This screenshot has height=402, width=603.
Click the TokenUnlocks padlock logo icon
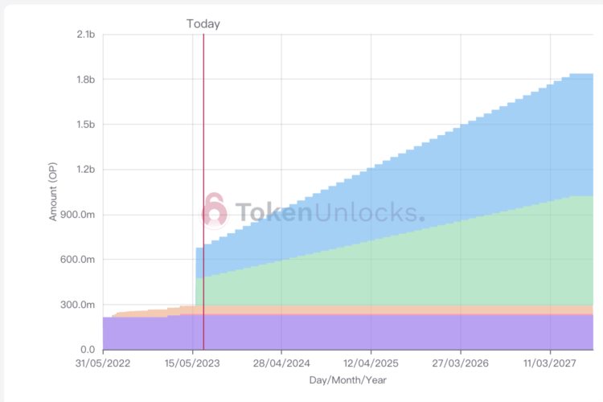coord(214,210)
